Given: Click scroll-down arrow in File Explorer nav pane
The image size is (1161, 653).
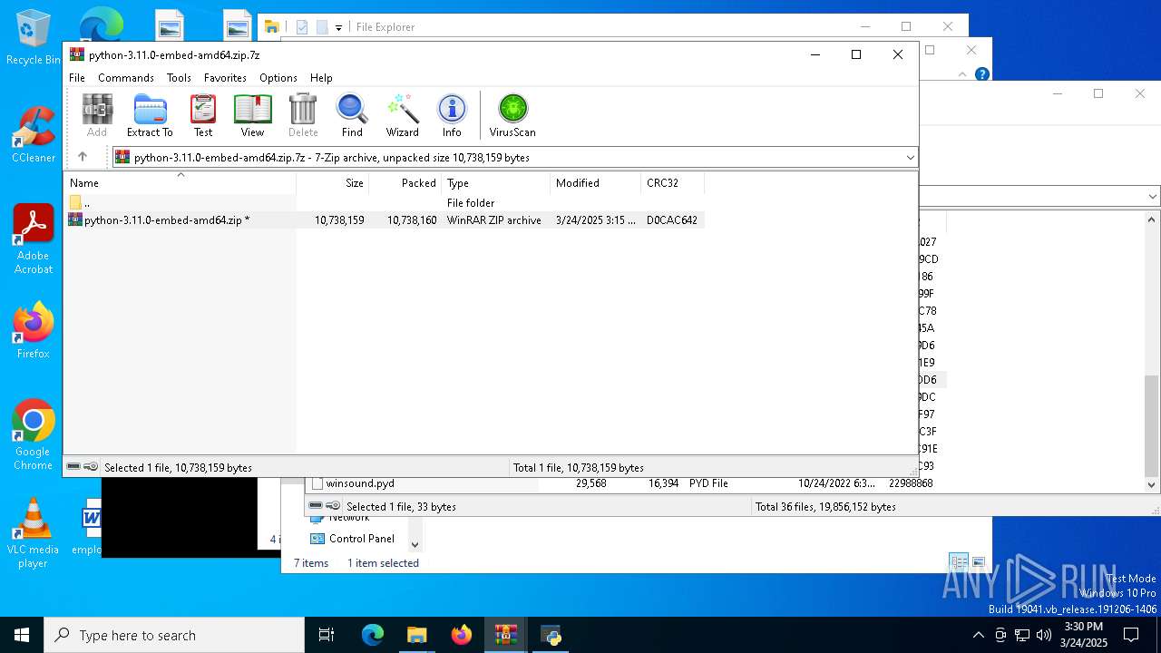Looking at the screenshot, I should (415, 545).
